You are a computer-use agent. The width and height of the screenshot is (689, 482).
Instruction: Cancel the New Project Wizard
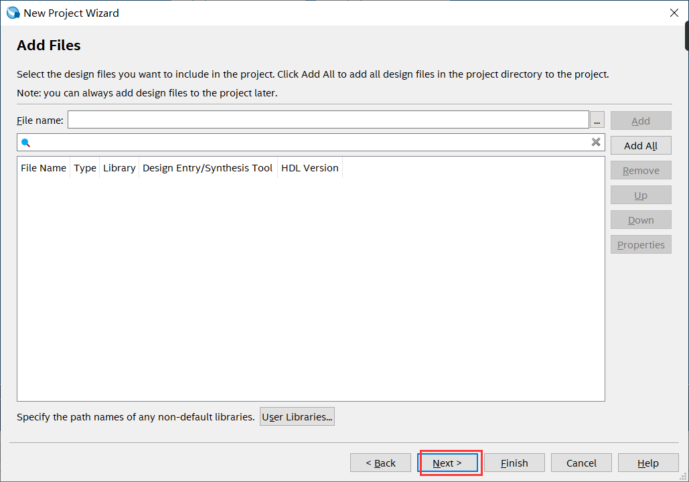pos(581,463)
